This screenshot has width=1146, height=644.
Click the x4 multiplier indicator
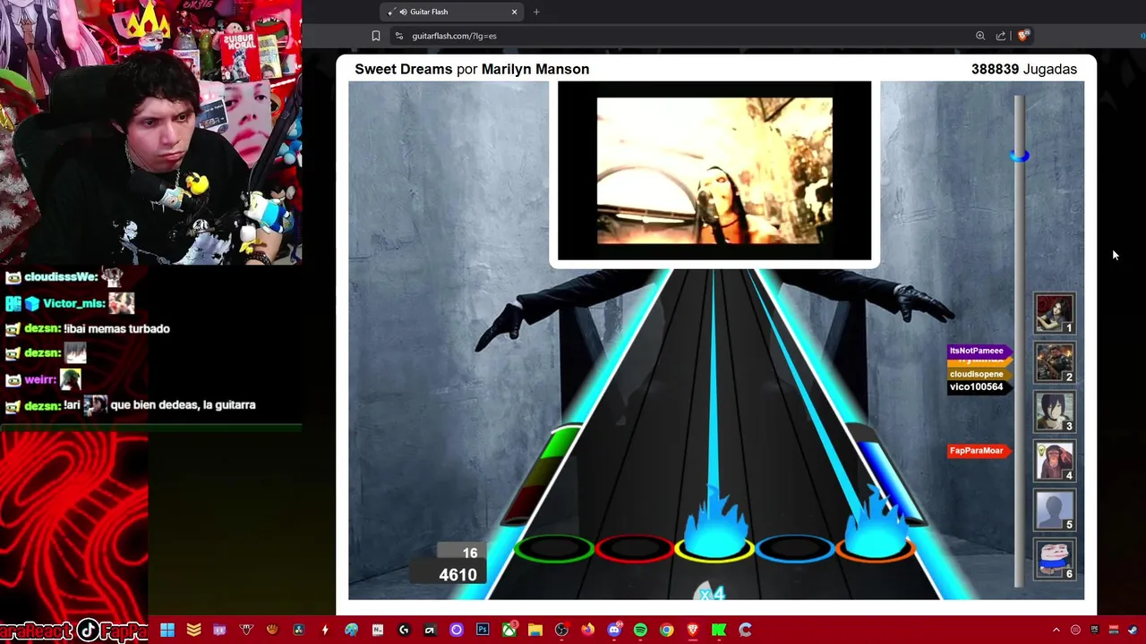pyautogui.click(x=712, y=593)
